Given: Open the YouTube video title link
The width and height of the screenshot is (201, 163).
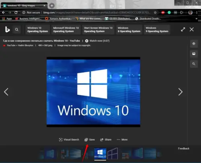Looking at the screenshot, I should [41, 41].
